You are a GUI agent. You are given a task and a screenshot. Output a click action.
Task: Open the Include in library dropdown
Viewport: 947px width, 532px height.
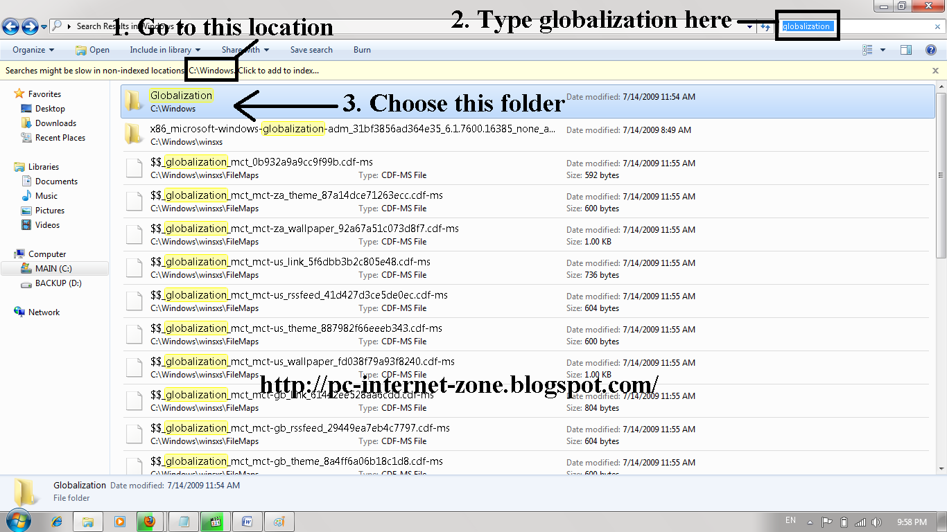pyautogui.click(x=165, y=50)
